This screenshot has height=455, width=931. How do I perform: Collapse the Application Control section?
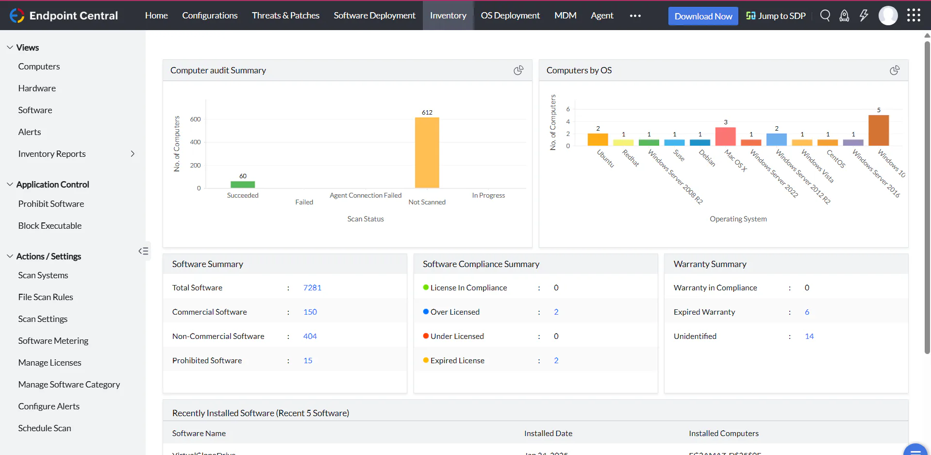coord(10,184)
